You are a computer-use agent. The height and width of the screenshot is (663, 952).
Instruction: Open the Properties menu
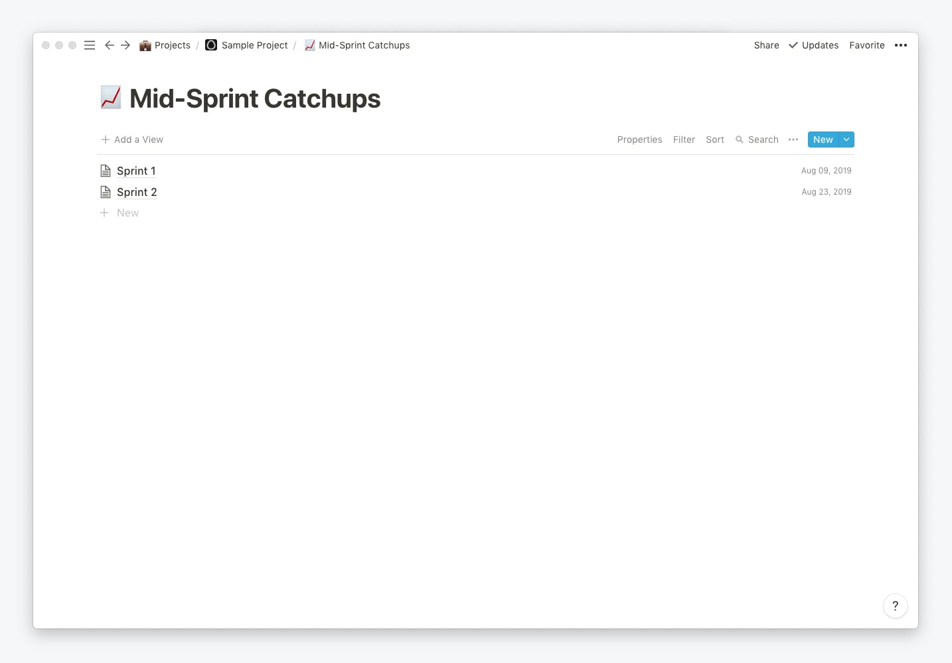[x=640, y=140]
